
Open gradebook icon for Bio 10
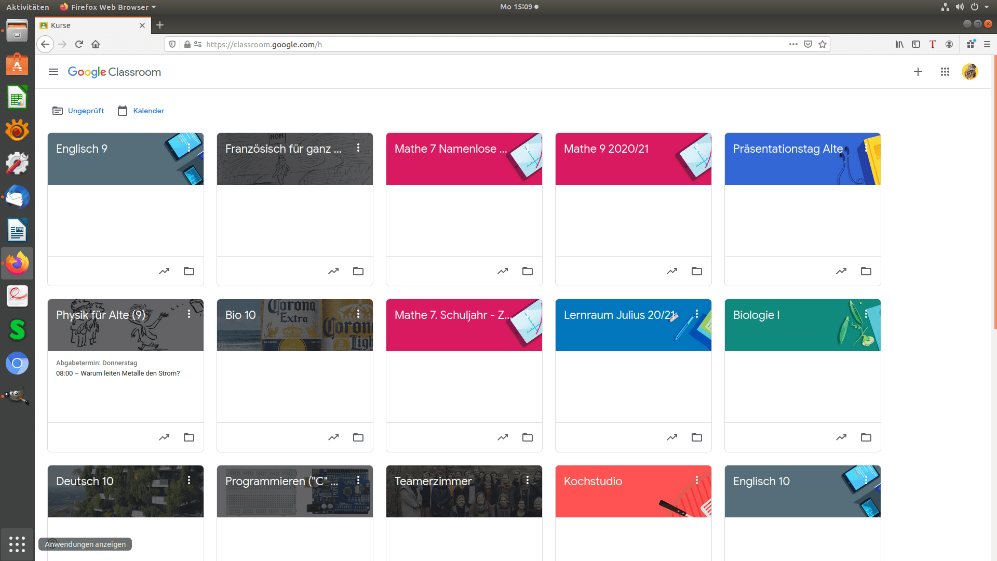point(333,437)
